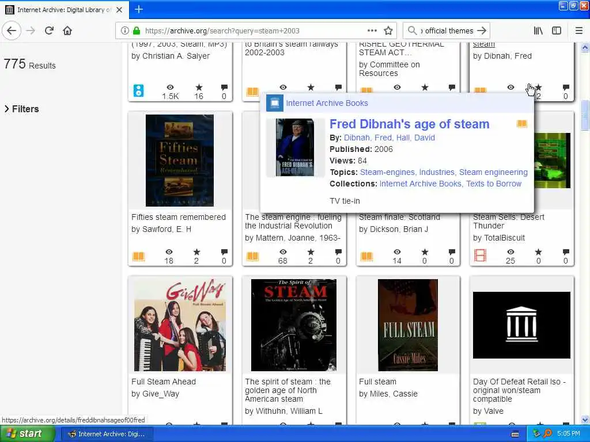This screenshot has height=442, width=590.
Task: Open Steam Sells: Desert Thunder title
Action: pos(508,222)
